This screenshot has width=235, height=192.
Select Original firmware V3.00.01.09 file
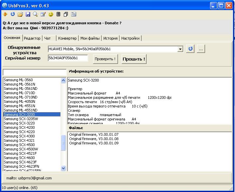94,143
